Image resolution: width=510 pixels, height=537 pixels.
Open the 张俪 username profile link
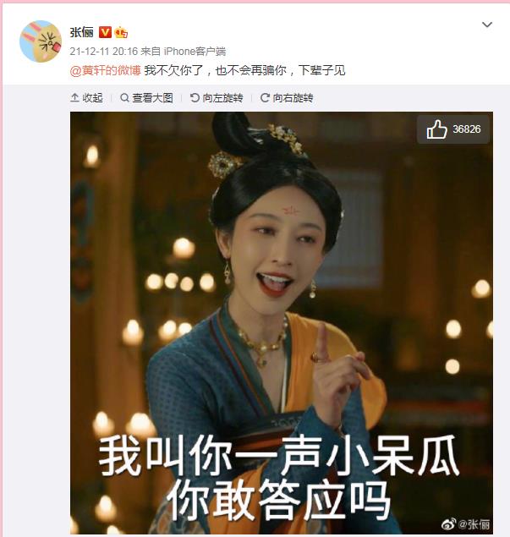[x=81, y=32]
